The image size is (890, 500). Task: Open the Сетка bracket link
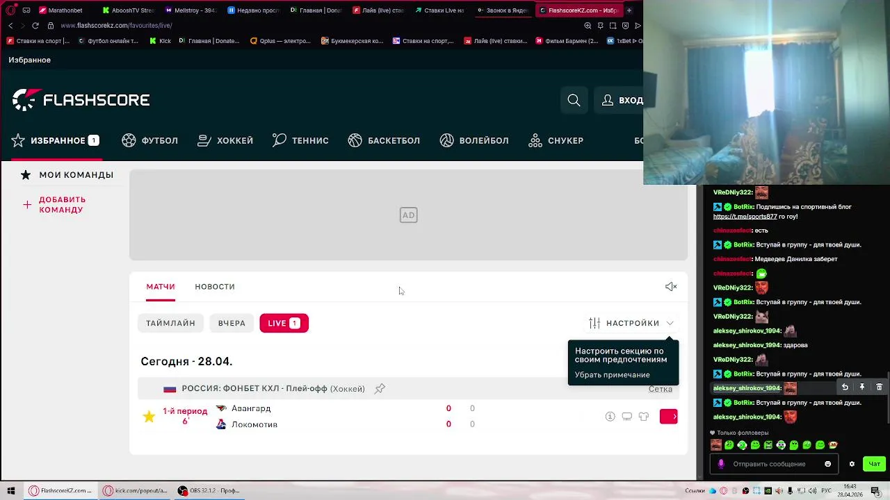click(661, 389)
